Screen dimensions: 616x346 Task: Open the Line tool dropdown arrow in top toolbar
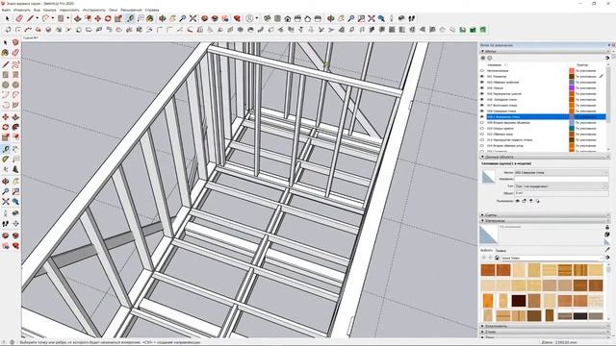[x=37, y=18]
